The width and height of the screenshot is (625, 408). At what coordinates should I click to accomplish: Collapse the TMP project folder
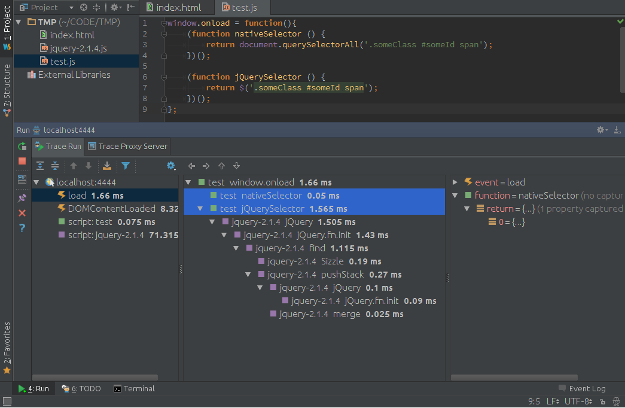point(19,22)
